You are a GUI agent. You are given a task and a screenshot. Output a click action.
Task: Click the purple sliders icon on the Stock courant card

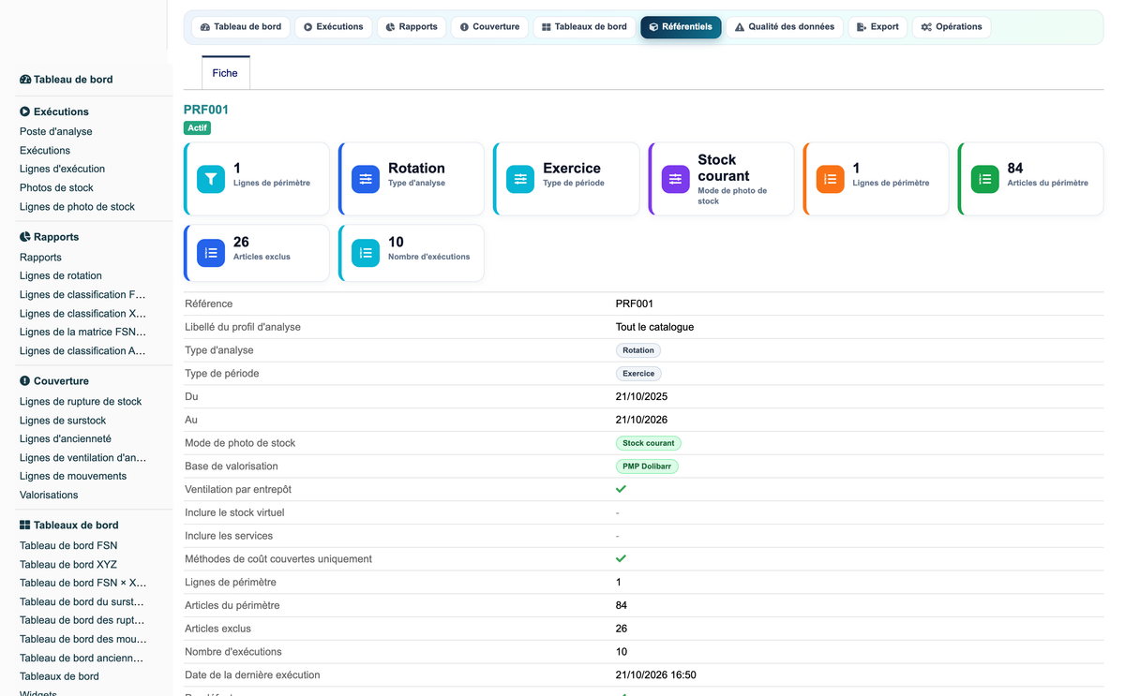tap(675, 179)
